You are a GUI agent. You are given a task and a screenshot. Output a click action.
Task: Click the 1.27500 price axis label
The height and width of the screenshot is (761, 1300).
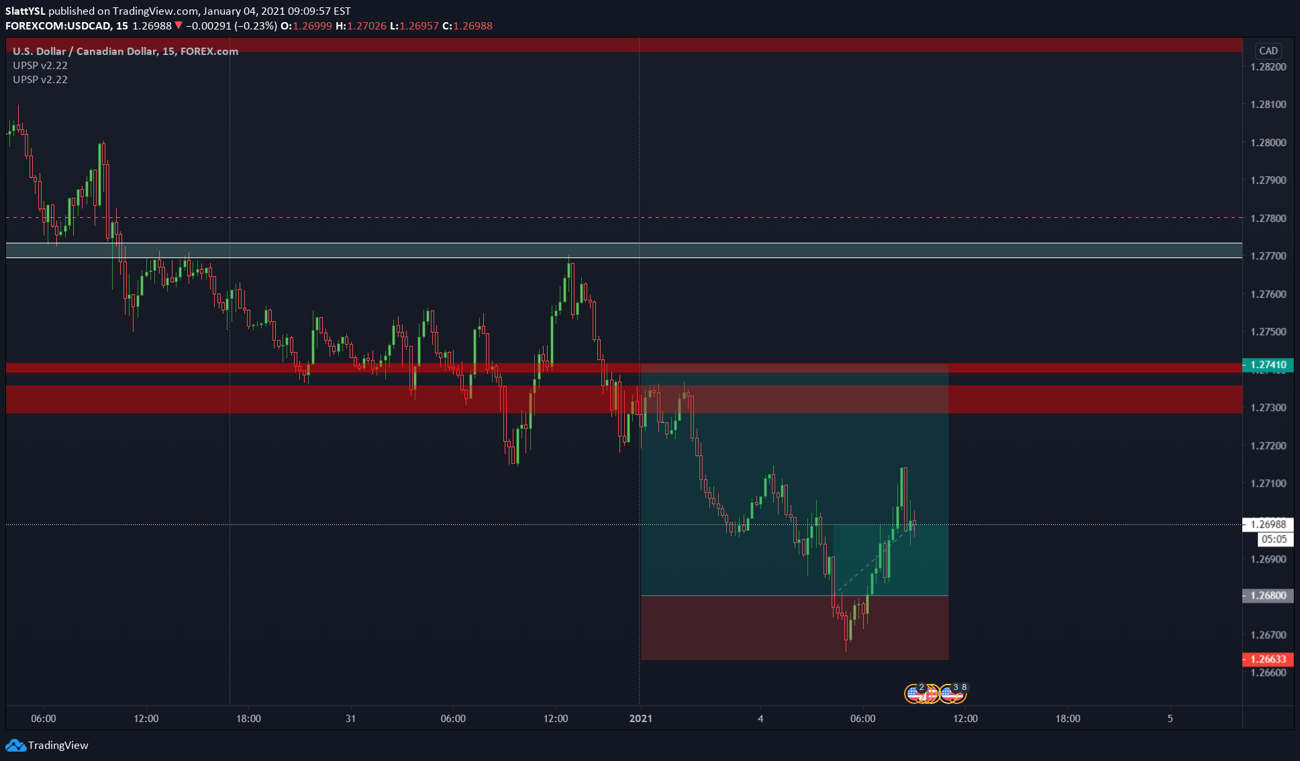(1268, 331)
